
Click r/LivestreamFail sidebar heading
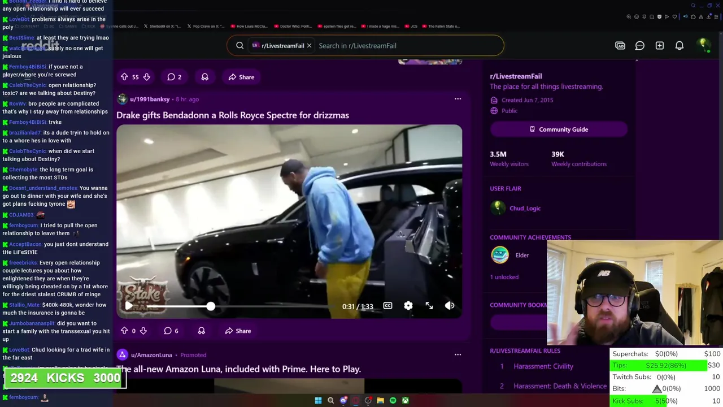point(516,76)
